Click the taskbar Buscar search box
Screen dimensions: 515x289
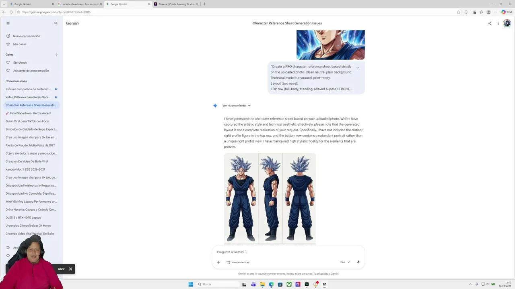pyautogui.click(x=217, y=284)
